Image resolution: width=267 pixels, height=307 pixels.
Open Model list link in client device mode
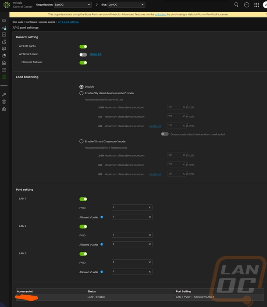pyautogui.click(x=155, y=126)
